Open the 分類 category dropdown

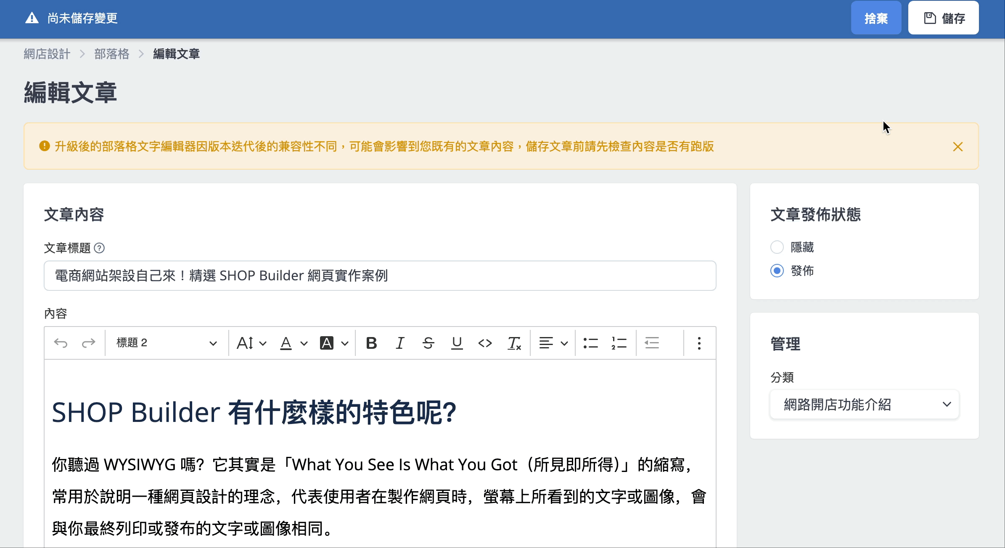865,404
